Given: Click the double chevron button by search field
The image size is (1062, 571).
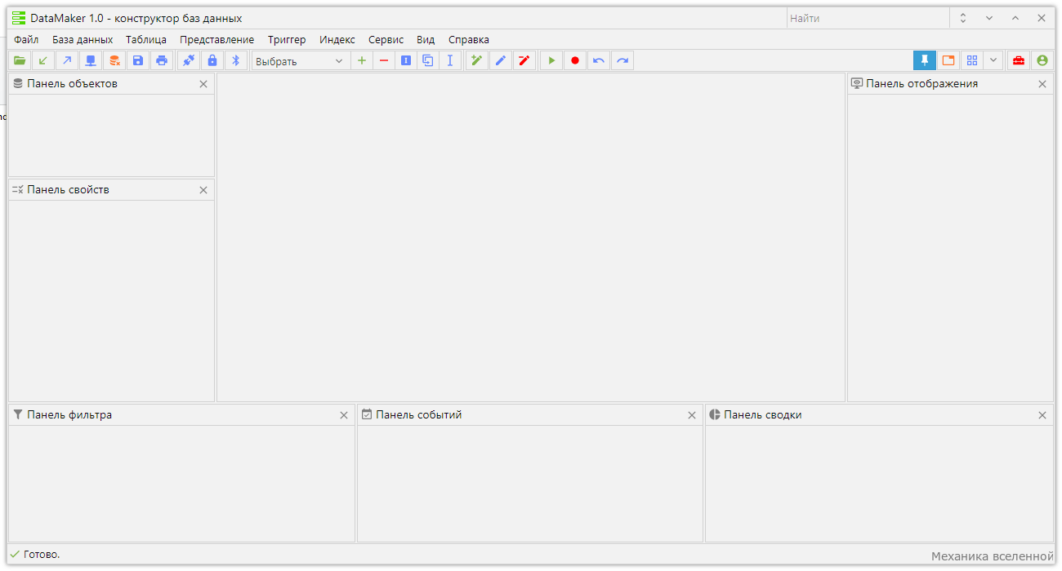Looking at the screenshot, I should pos(963,18).
